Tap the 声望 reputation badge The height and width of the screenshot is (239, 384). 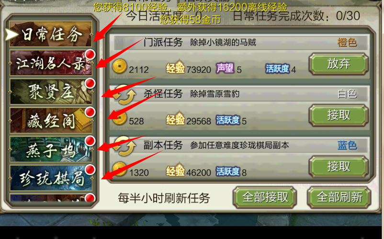pos(225,68)
